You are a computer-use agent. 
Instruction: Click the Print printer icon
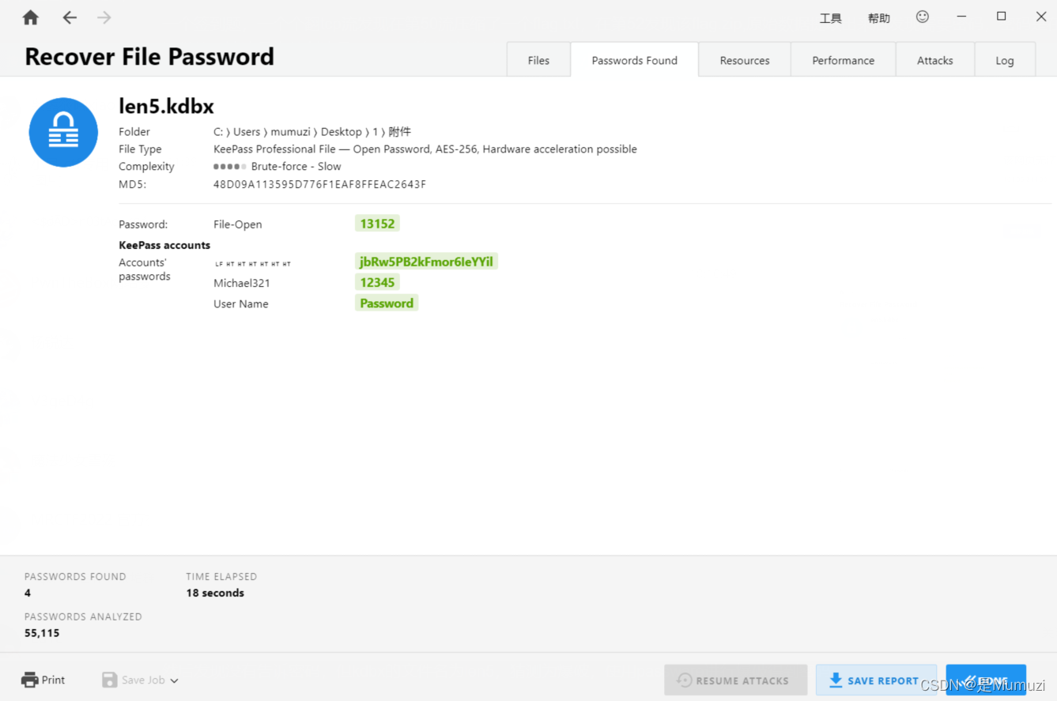tap(30, 680)
